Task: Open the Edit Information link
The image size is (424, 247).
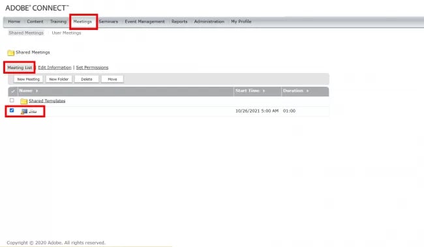Action: (55, 68)
